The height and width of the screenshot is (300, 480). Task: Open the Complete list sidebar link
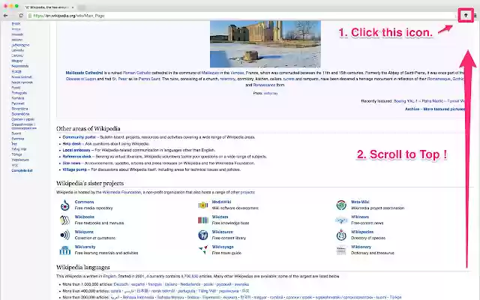22,171
